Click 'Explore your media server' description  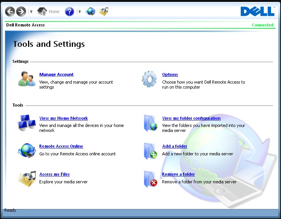(63, 182)
